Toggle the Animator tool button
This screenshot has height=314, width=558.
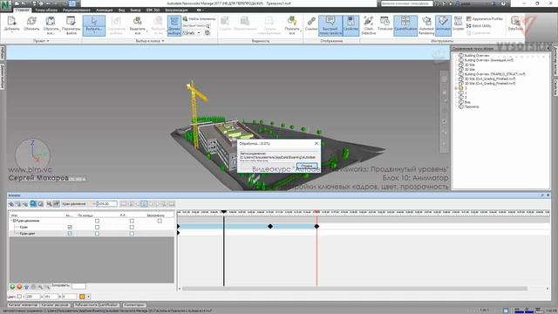[443, 25]
